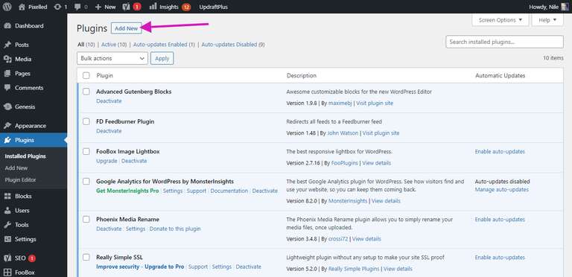The width and height of the screenshot is (572, 277).
Task: Enable auto-updates for FooBox Image Lightbox
Action: click(500, 151)
